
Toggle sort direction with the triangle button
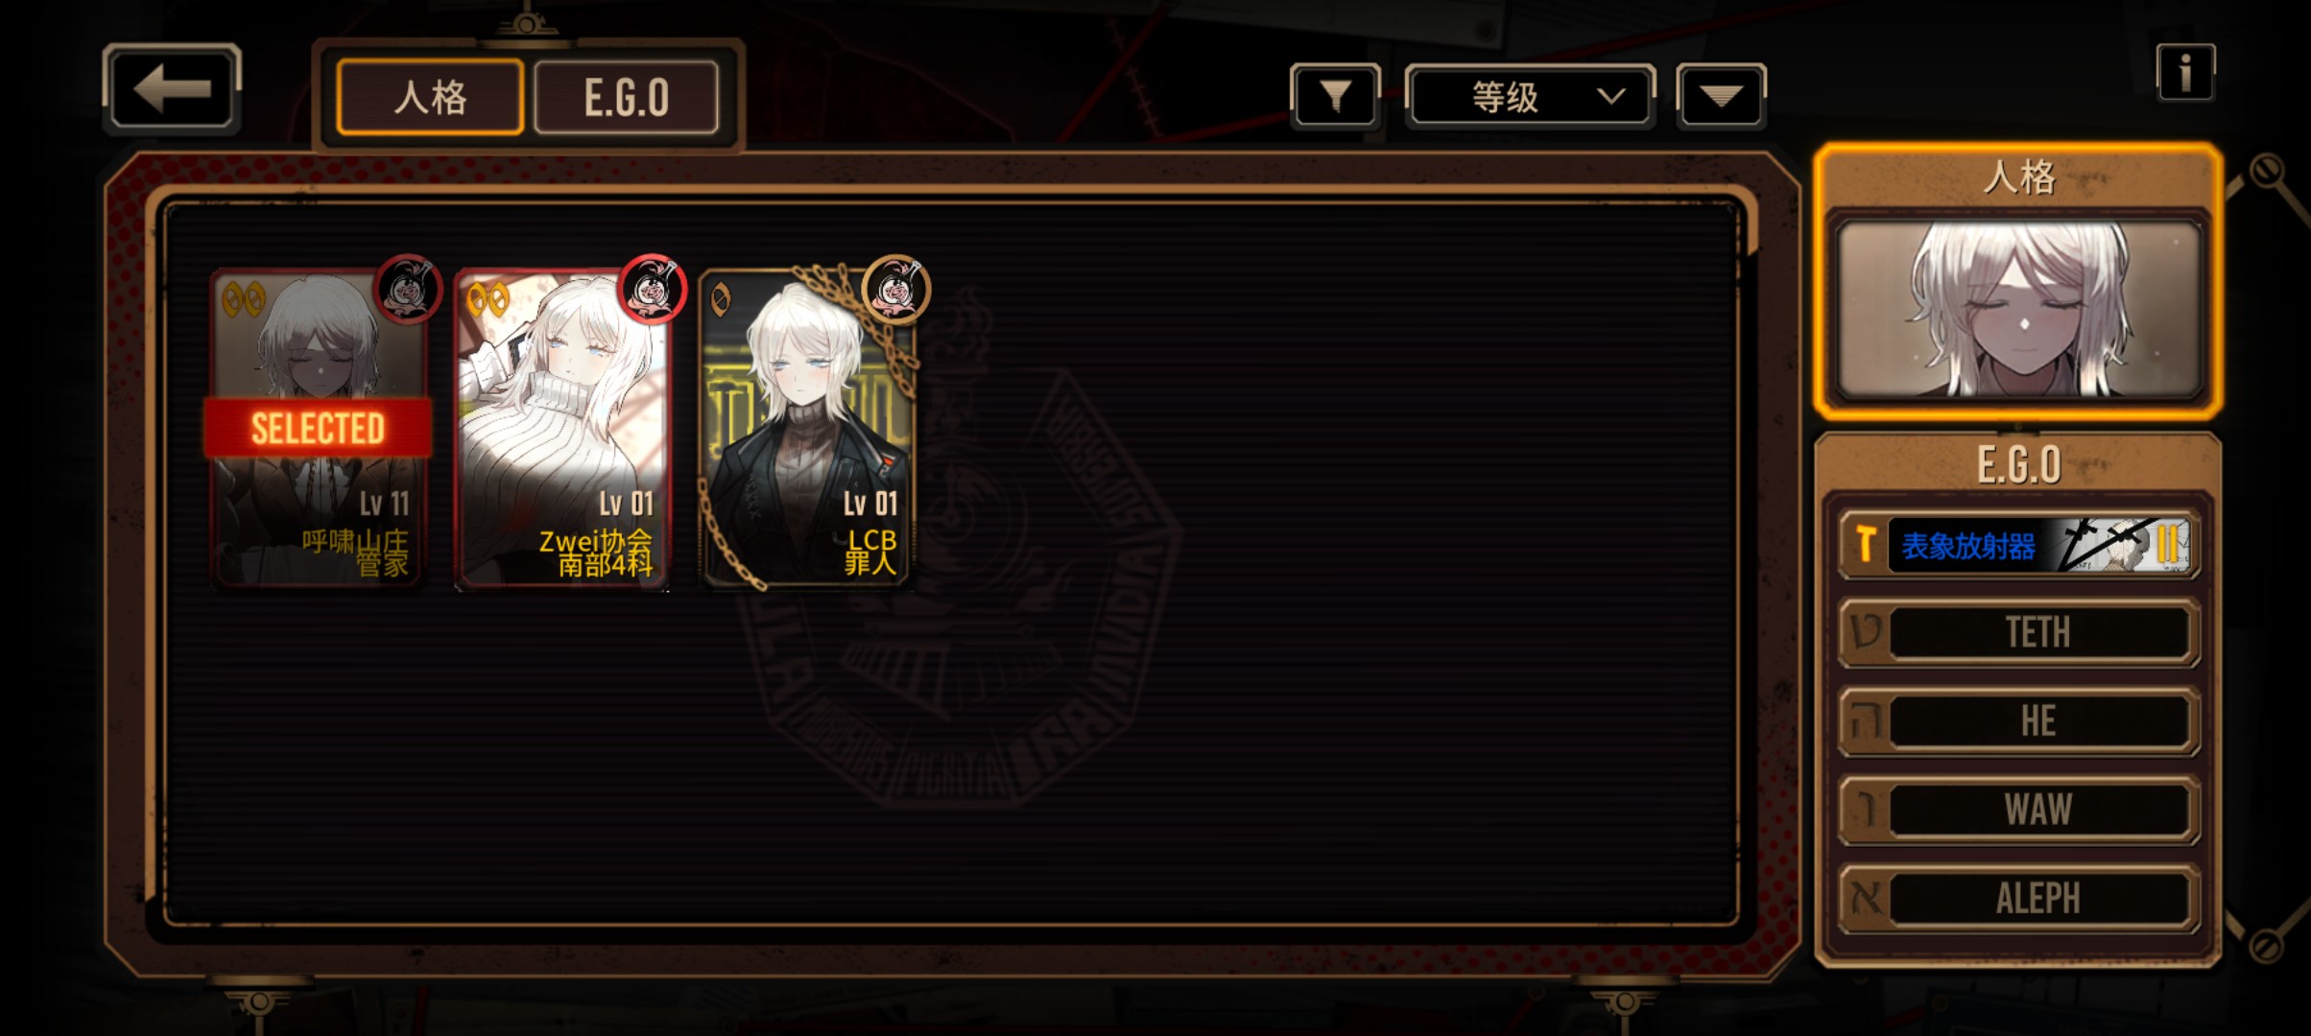click(x=1721, y=96)
